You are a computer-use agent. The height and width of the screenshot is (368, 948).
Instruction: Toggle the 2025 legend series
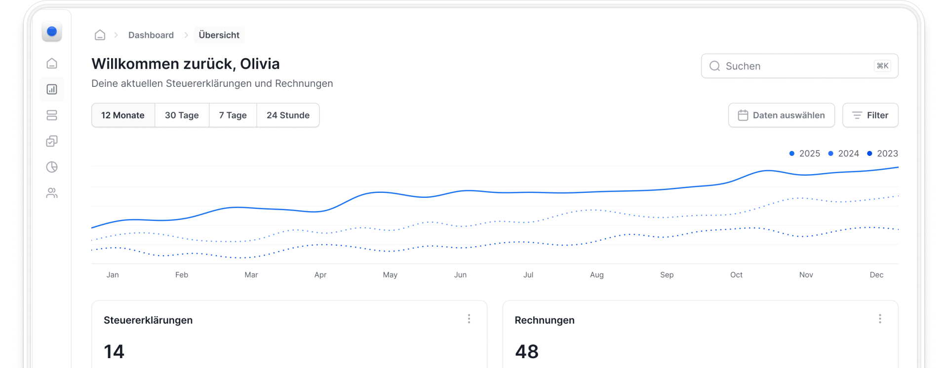point(805,153)
